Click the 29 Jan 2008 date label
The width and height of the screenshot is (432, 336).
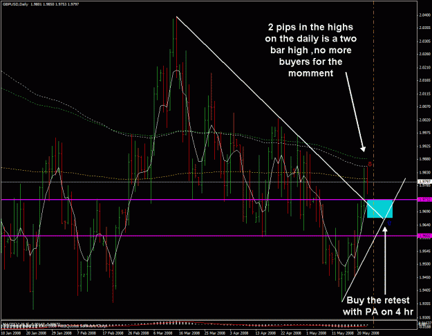point(62,333)
